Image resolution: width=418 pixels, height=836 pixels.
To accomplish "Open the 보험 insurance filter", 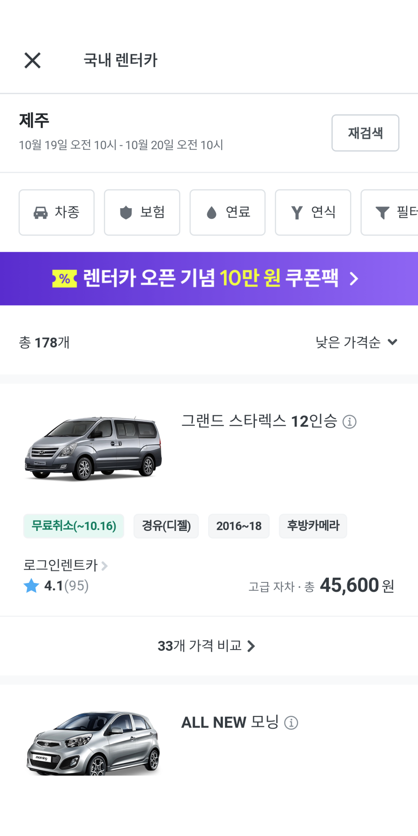I will pyautogui.click(x=142, y=212).
